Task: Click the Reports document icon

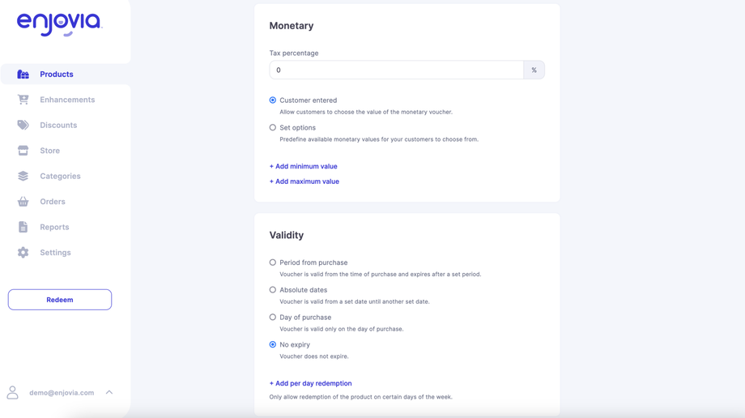Action: point(23,227)
